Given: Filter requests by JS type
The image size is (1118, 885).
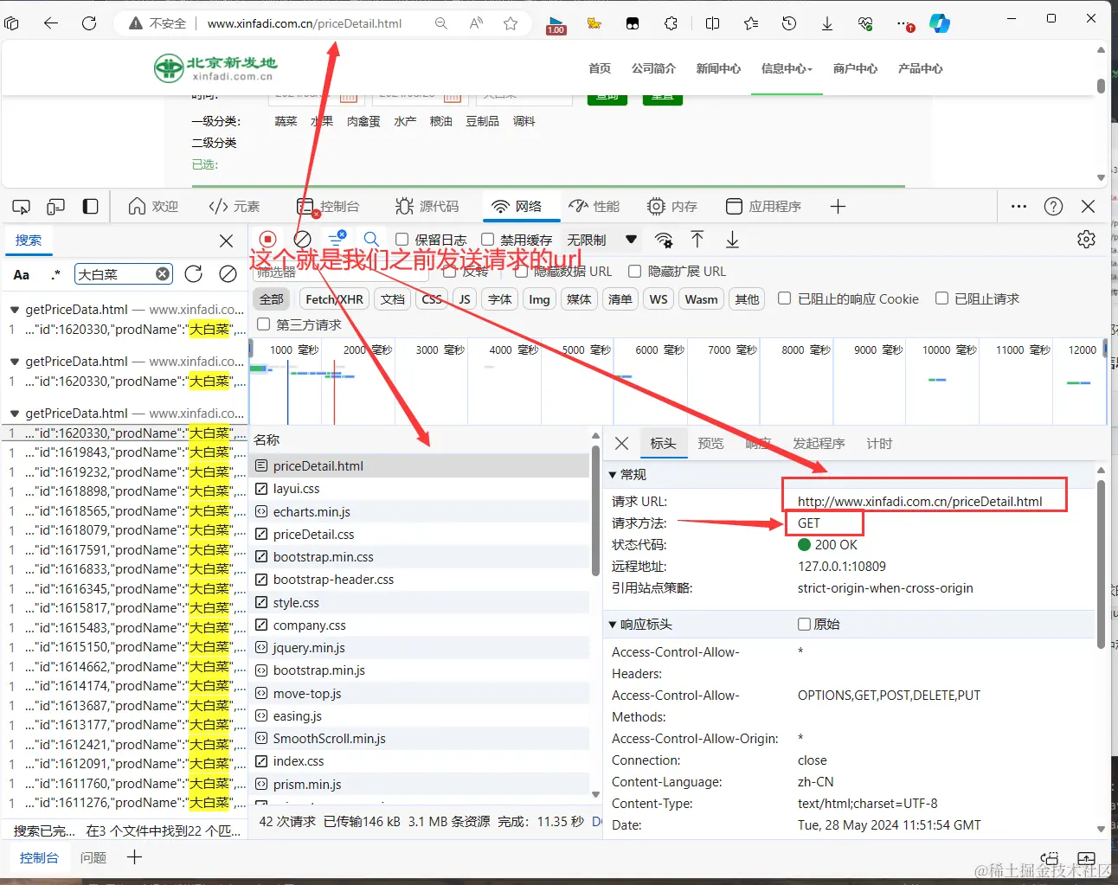Looking at the screenshot, I should click(465, 299).
